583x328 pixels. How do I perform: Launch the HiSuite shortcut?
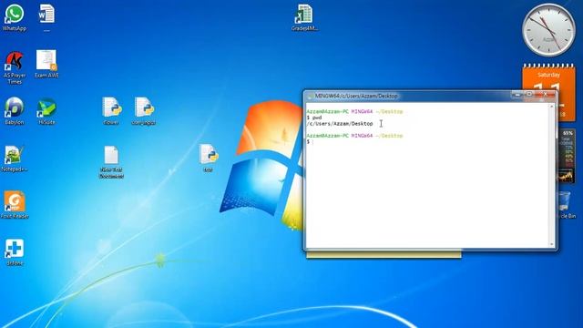pyautogui.click(x=46, y=111)
